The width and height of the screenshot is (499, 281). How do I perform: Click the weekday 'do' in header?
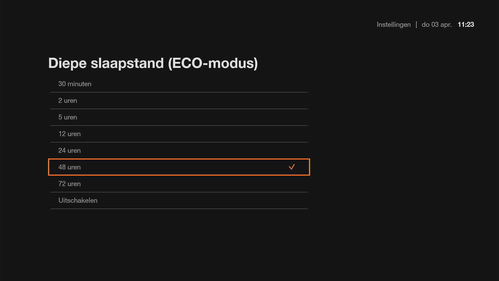pyautogui.click(x=425, y=24)
